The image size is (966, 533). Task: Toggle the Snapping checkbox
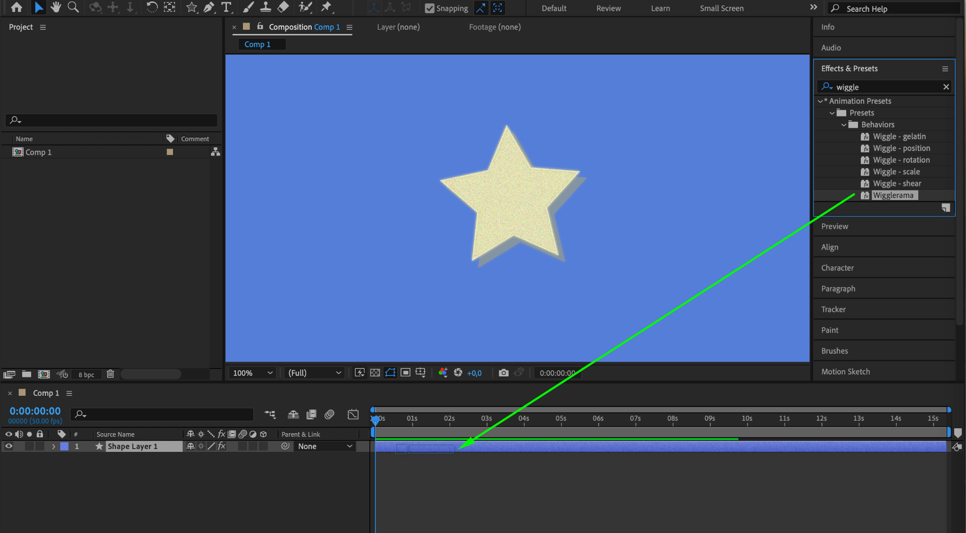click(429, 8)
